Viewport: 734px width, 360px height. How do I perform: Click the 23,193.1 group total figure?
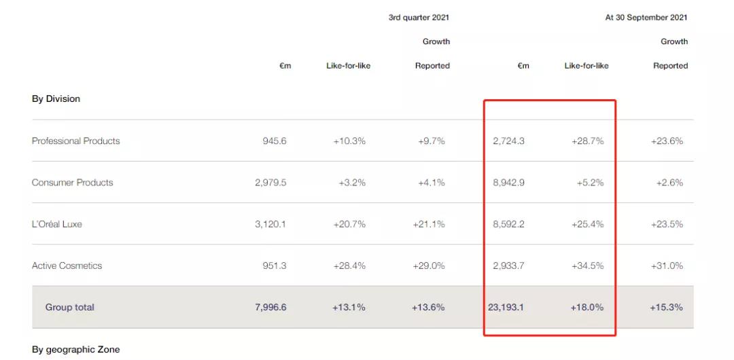506,307
